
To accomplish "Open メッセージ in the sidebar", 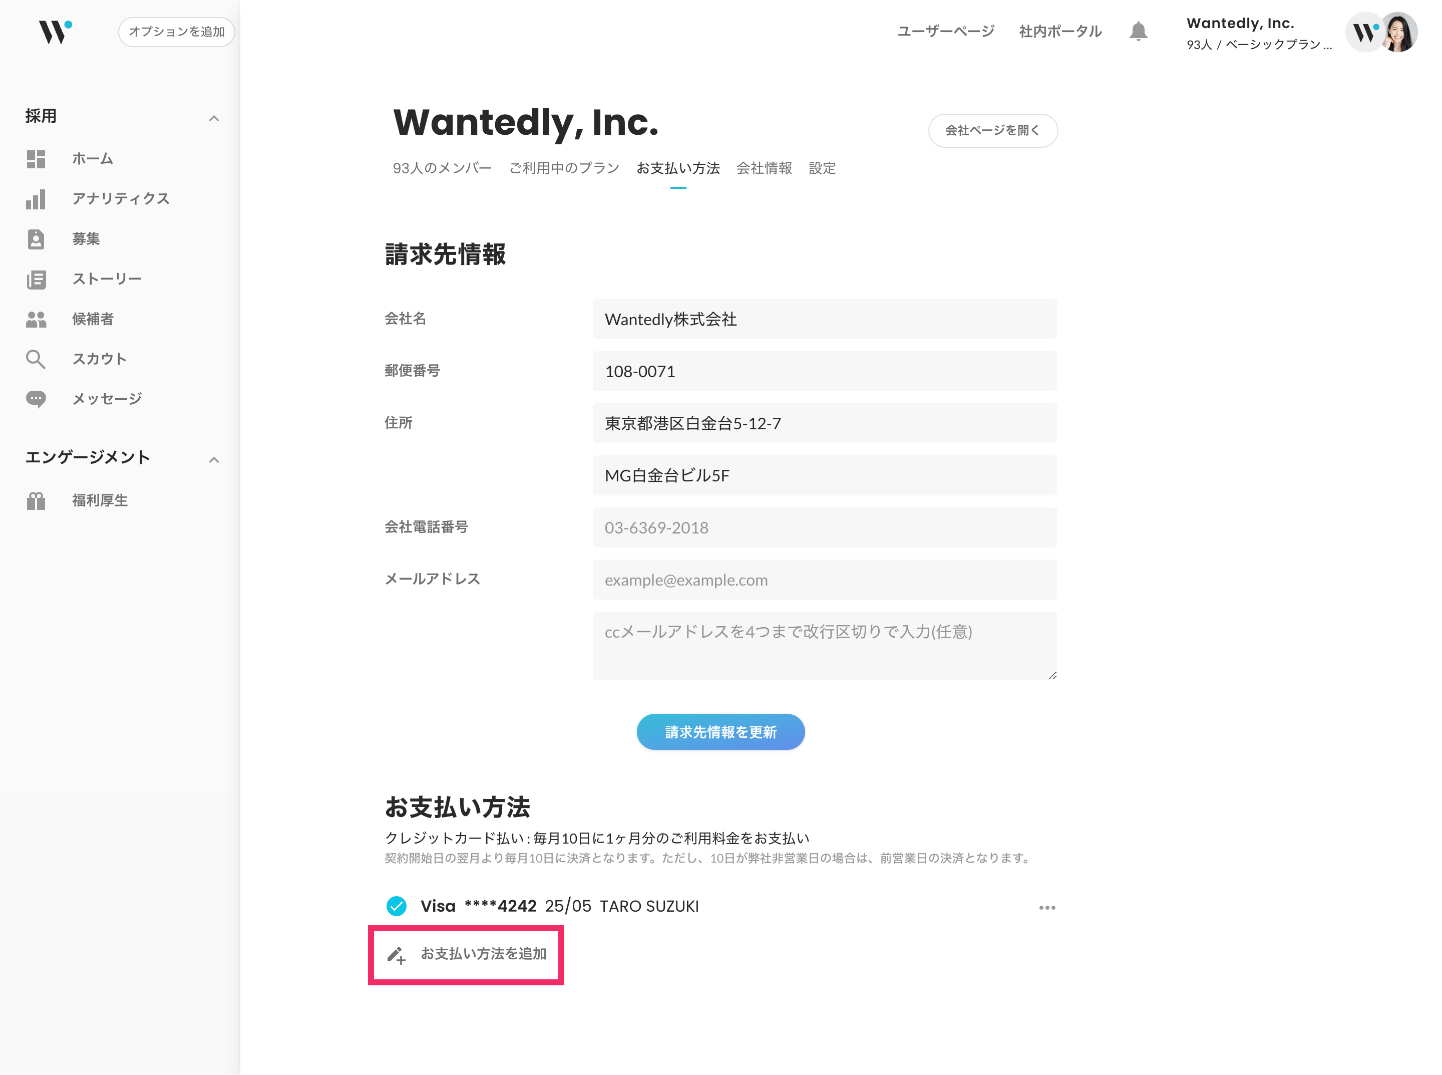I will pos(107,399).
